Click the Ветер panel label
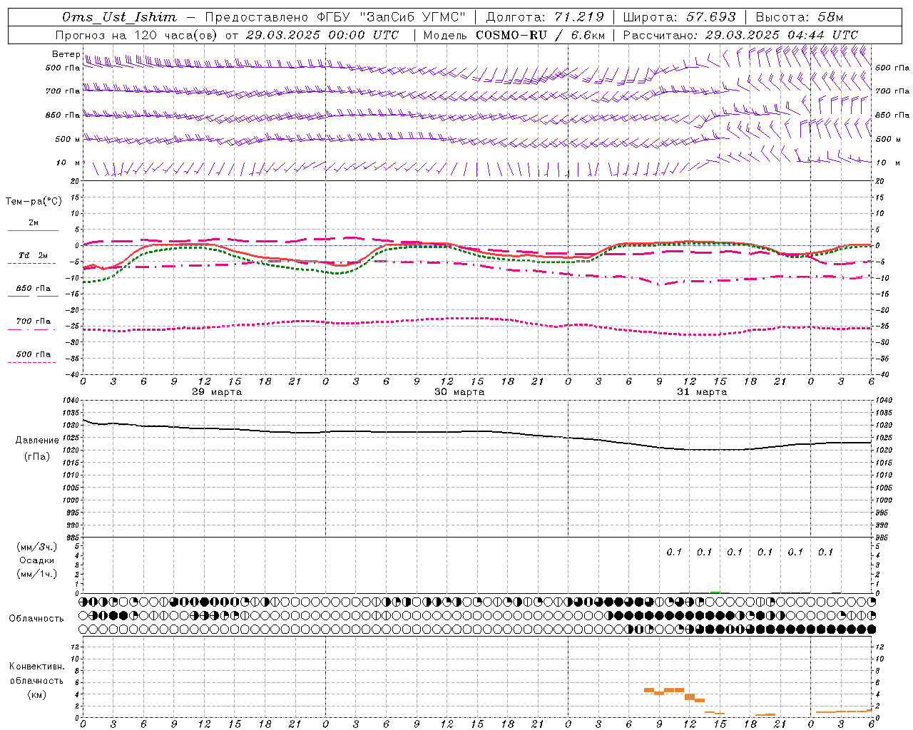The image size is (913, 730). coord(66,54)
